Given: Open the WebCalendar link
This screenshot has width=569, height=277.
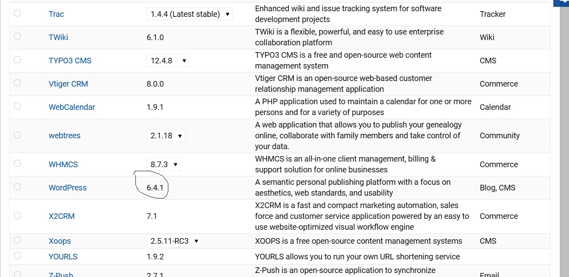Looking at the screenshot, I should pyautogui.click(x=72, y=107).
